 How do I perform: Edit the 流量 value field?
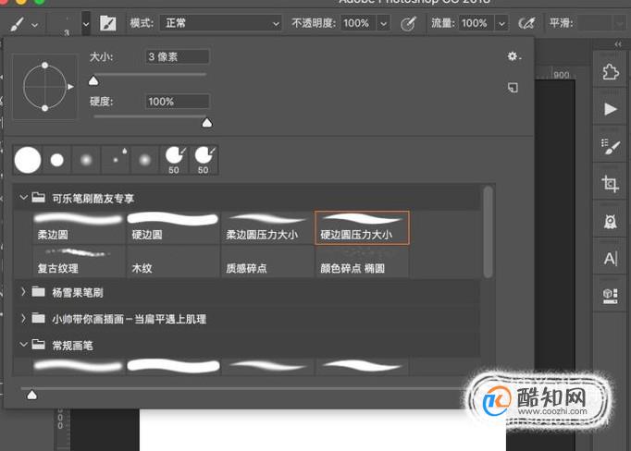pyautogui.click(x=476, y=23)
